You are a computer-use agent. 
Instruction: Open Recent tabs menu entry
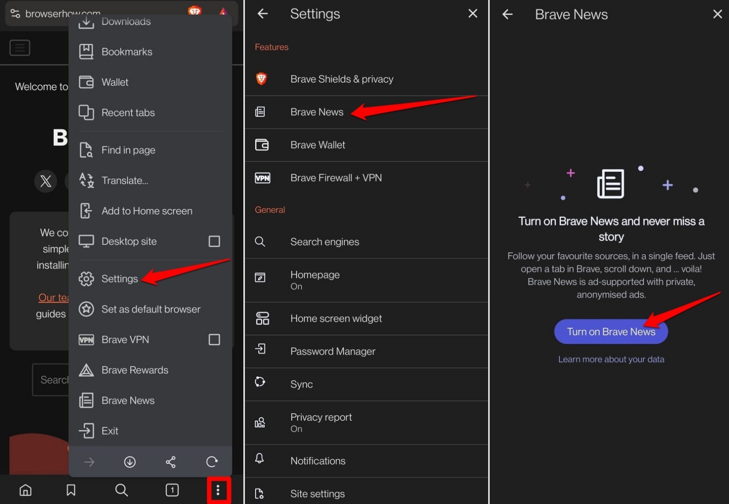pyautogui.click(x=150, y=113)
